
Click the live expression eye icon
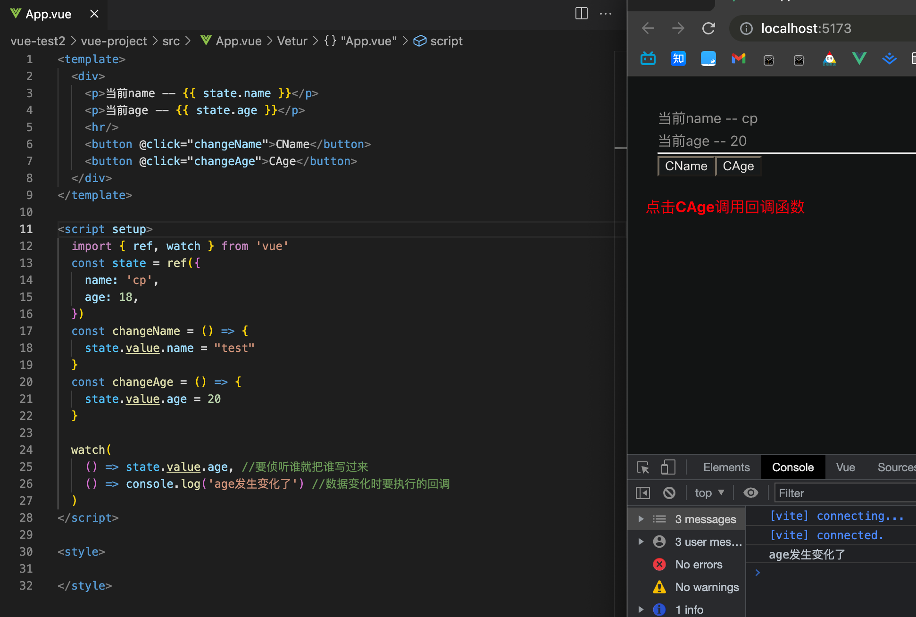[750, 493]
